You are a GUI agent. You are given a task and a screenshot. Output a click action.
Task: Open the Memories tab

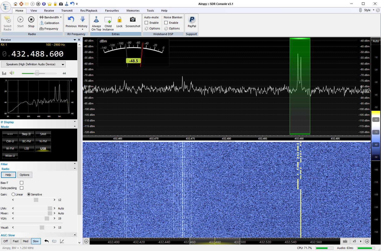(133, 11)
